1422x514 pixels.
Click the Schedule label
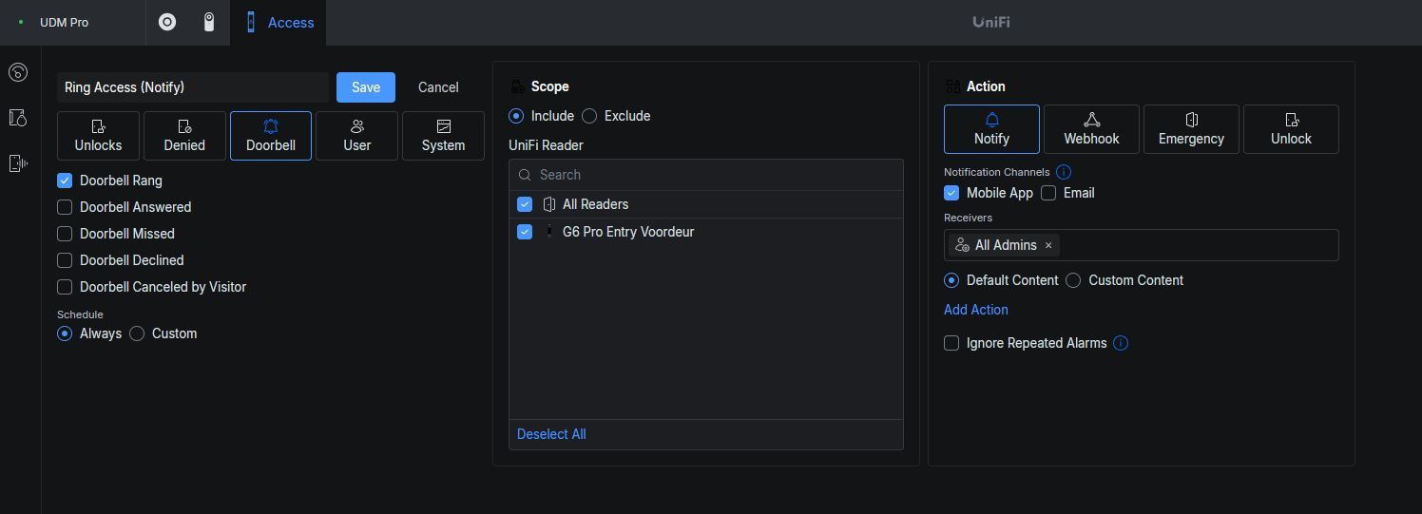click(80, 314)
